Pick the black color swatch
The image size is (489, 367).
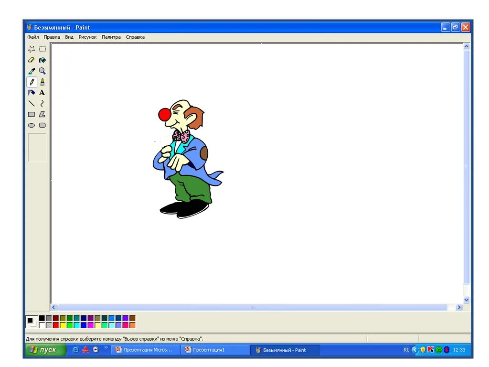42,318
